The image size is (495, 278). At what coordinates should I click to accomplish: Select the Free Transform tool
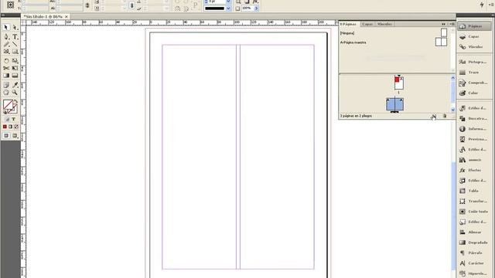[15, 68]
